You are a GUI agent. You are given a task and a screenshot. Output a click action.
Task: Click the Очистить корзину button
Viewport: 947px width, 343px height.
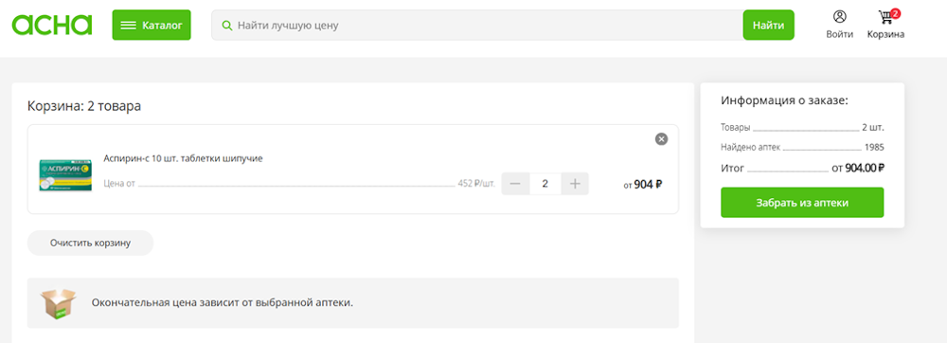(91, 243)
